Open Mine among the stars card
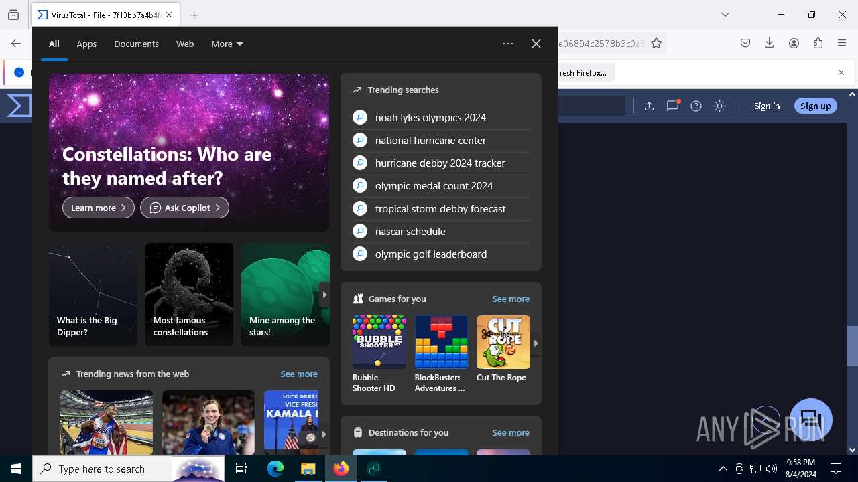858x482 pixels. coord(285,295)
